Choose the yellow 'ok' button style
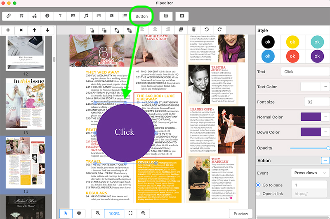 292,42
